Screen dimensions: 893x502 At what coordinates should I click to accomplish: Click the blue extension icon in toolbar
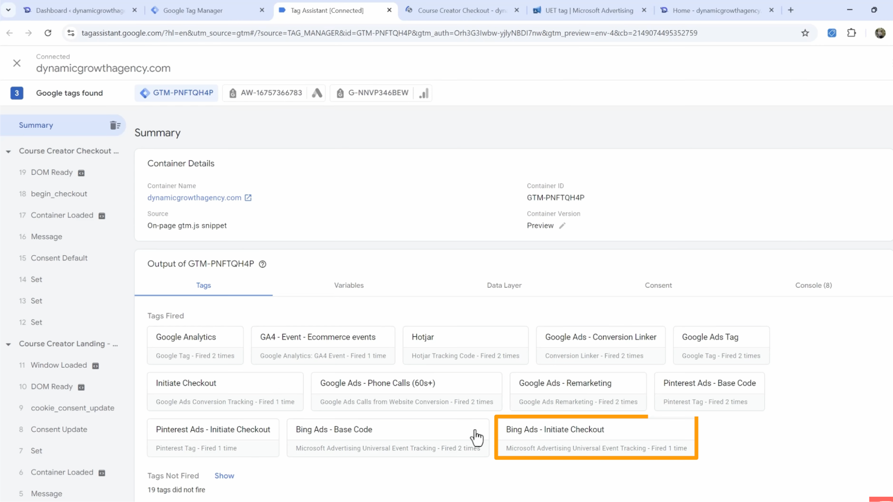point(832,33)
